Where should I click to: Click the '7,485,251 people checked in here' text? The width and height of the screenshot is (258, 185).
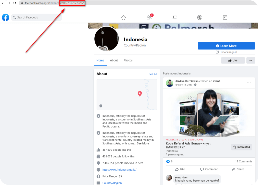pyautogui.click(x=123, y=163)
